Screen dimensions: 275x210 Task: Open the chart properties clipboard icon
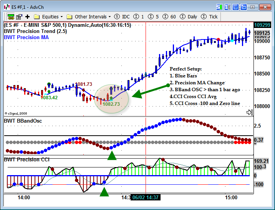coord(19,17)
